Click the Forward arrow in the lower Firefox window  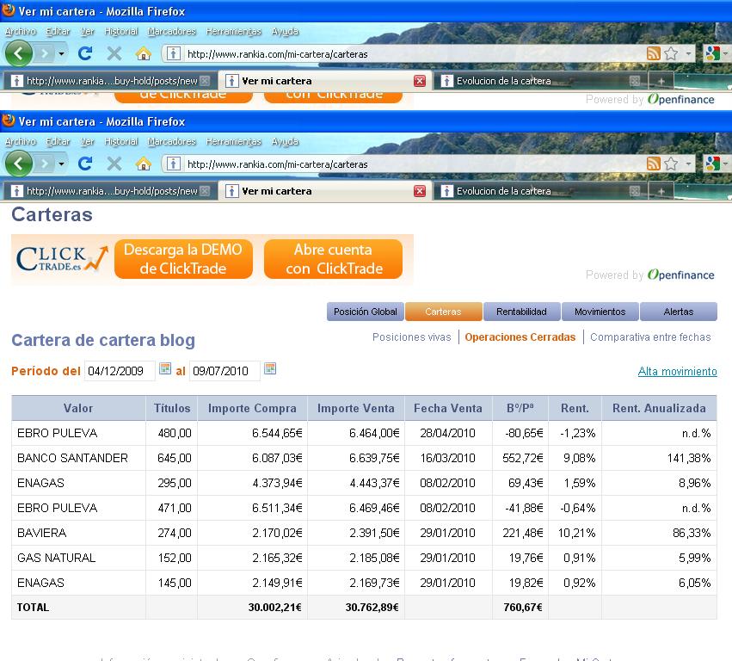point(45,164)
